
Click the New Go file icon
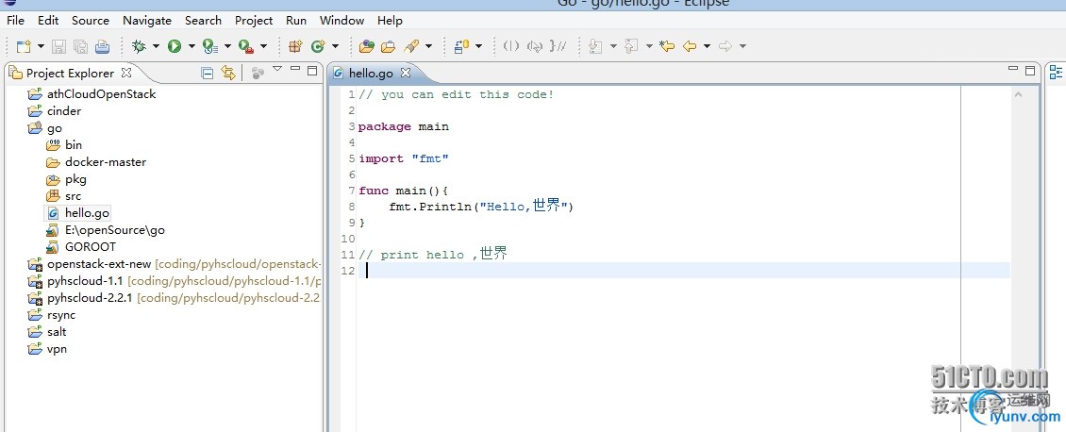tap(318, 46)
